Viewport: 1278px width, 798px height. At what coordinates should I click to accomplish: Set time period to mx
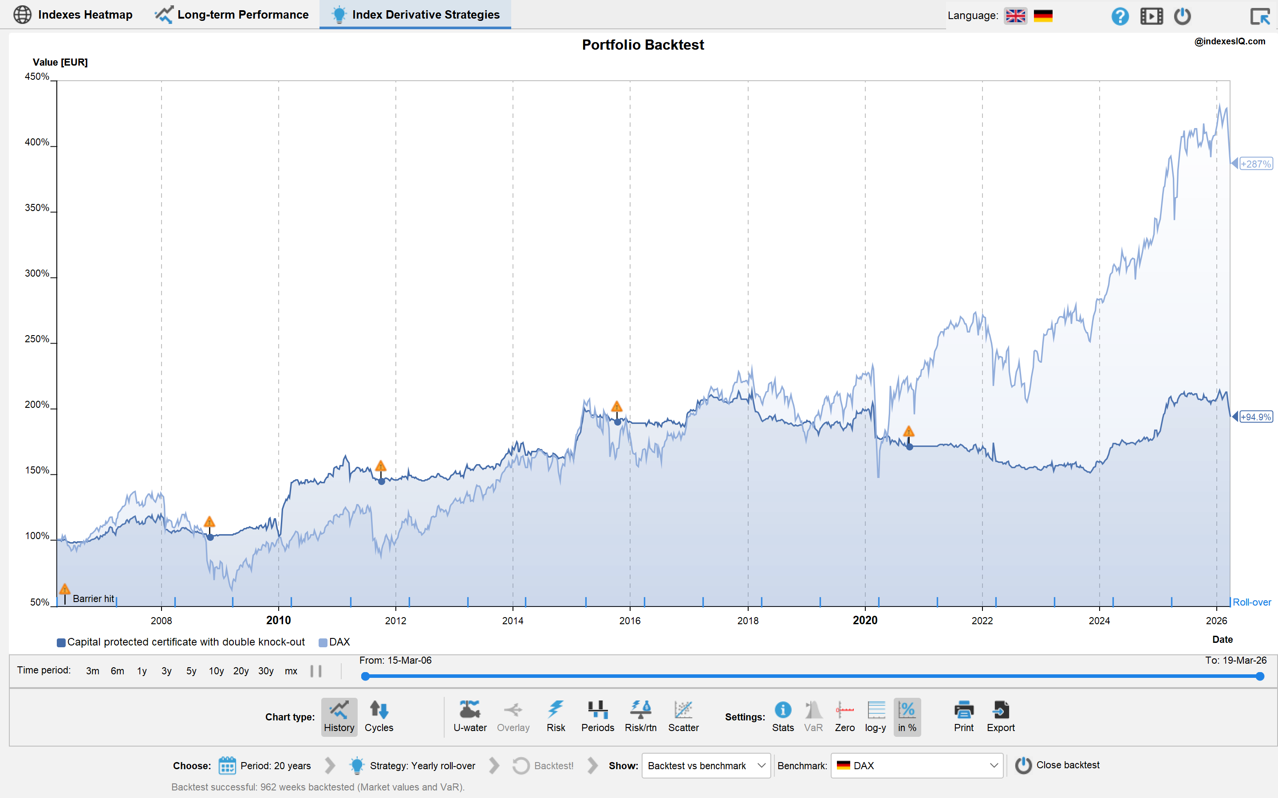291,671
